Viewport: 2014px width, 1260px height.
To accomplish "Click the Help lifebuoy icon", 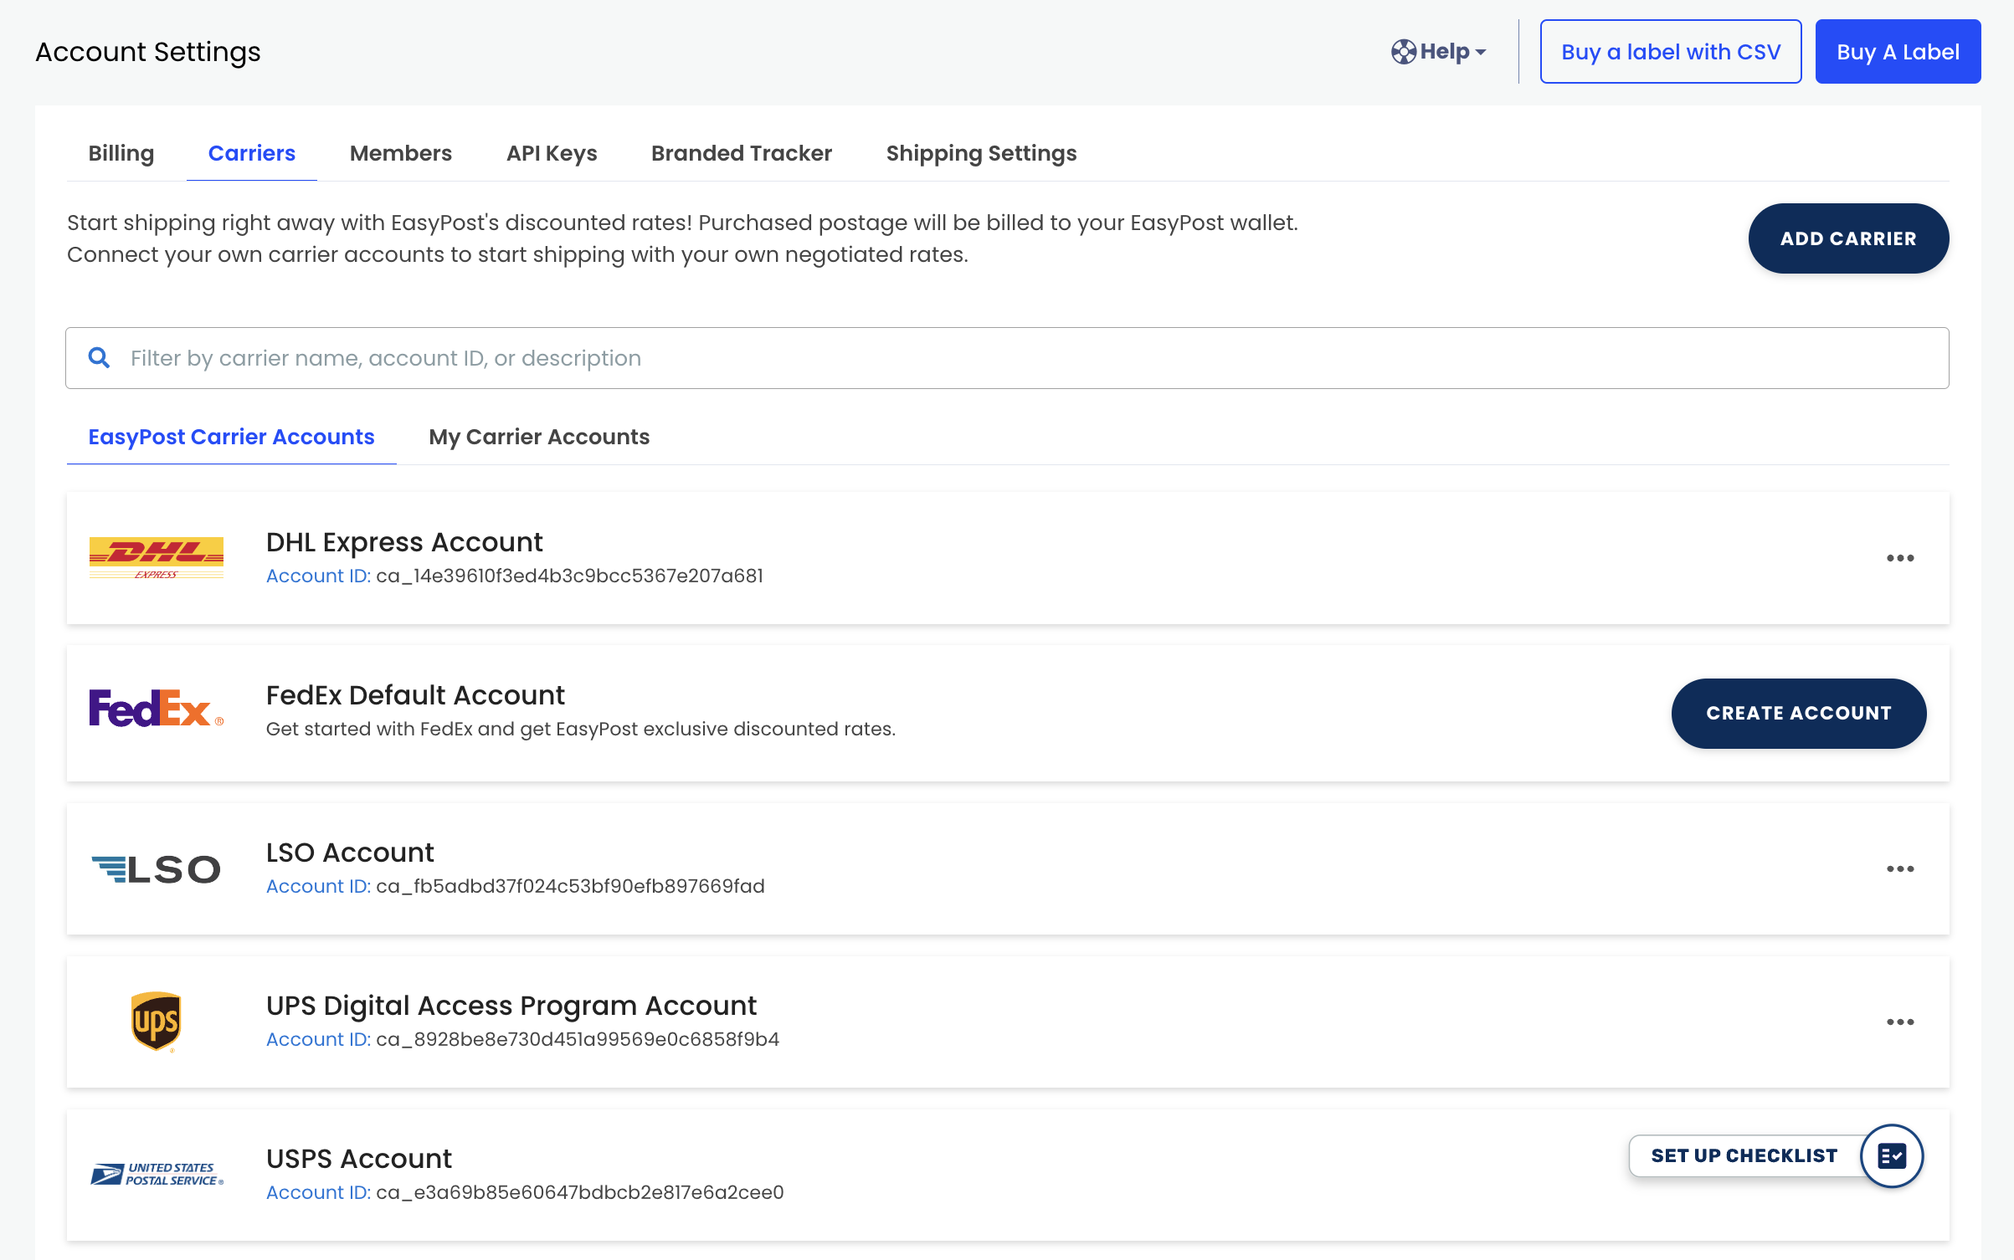I will point(1403,52).
